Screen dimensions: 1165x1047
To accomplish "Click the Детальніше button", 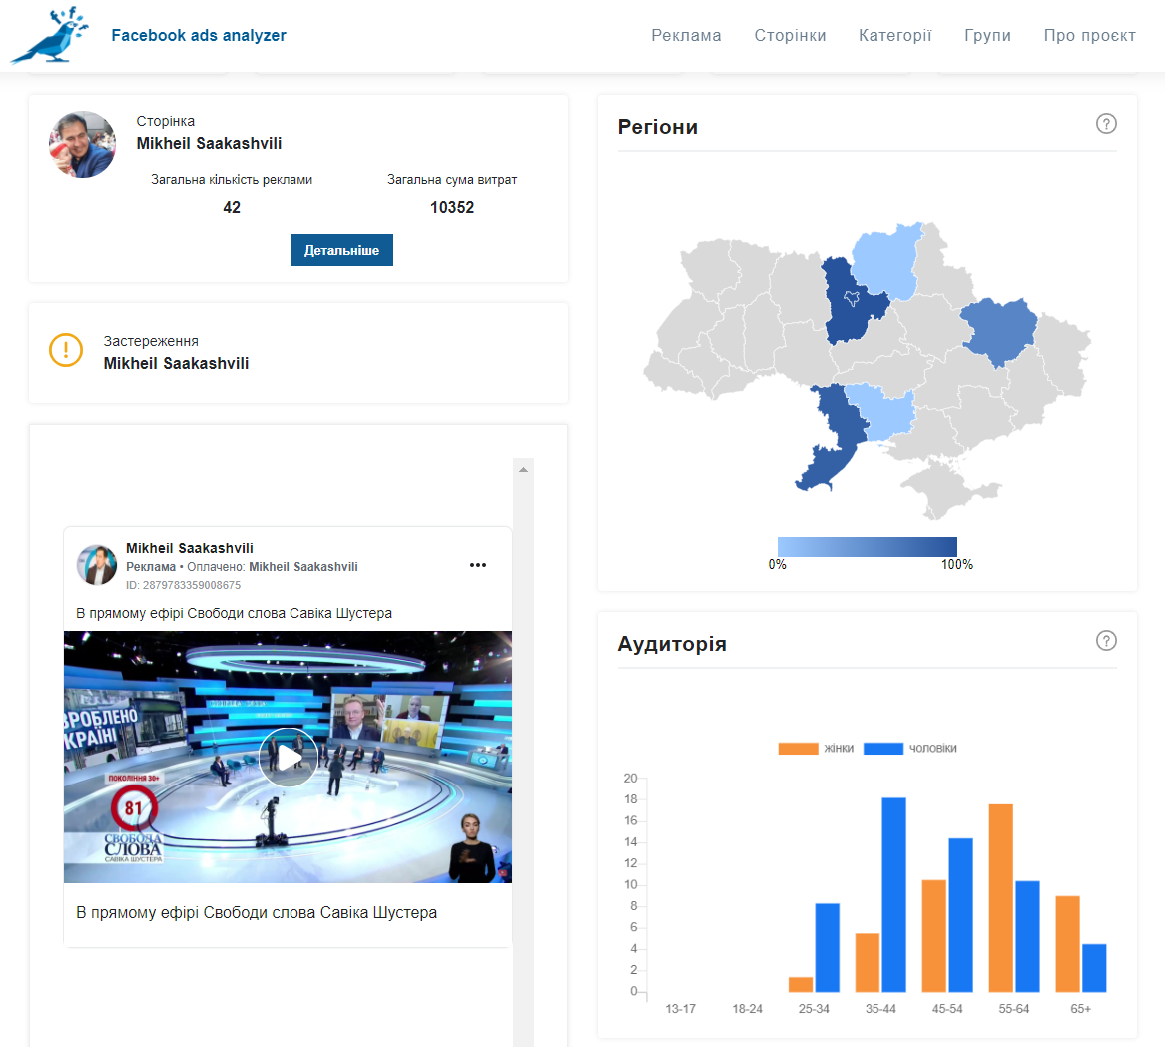I will [x=341, y=251].
